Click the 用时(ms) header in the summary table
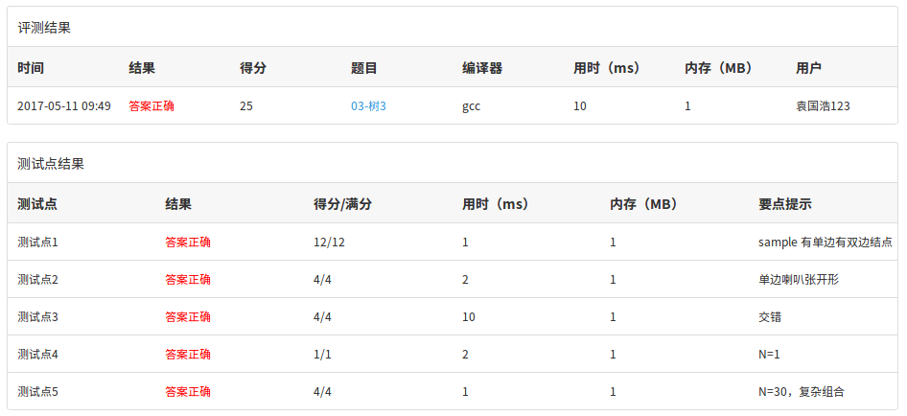The width and height of the screenshot is (907, 416). coord(609,68)
